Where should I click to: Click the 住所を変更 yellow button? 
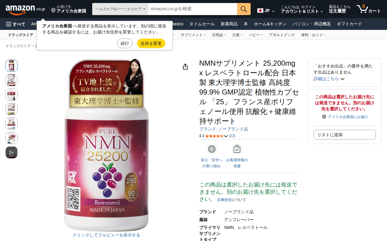(151, 43)
